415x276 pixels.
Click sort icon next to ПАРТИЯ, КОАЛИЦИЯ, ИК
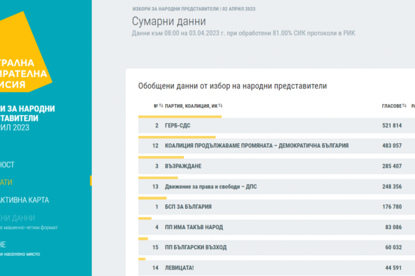coord(221,106)
